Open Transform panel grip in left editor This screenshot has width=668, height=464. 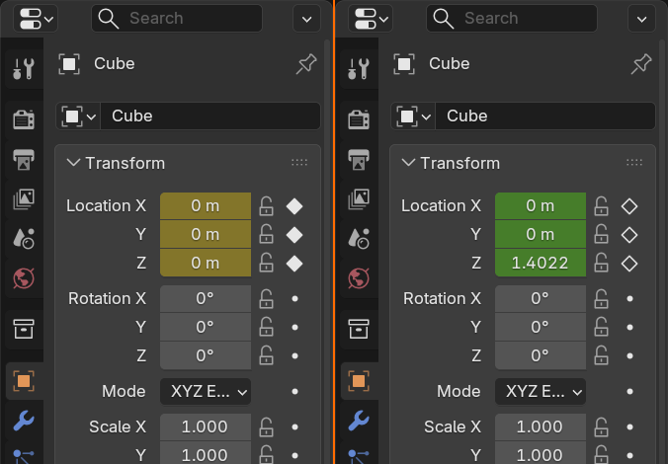click(x=299, y=163)
